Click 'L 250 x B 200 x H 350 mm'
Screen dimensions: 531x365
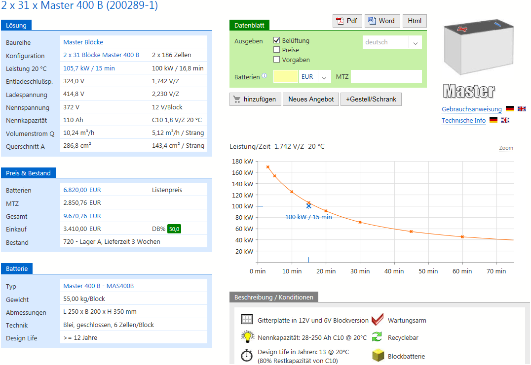[100, 312]
